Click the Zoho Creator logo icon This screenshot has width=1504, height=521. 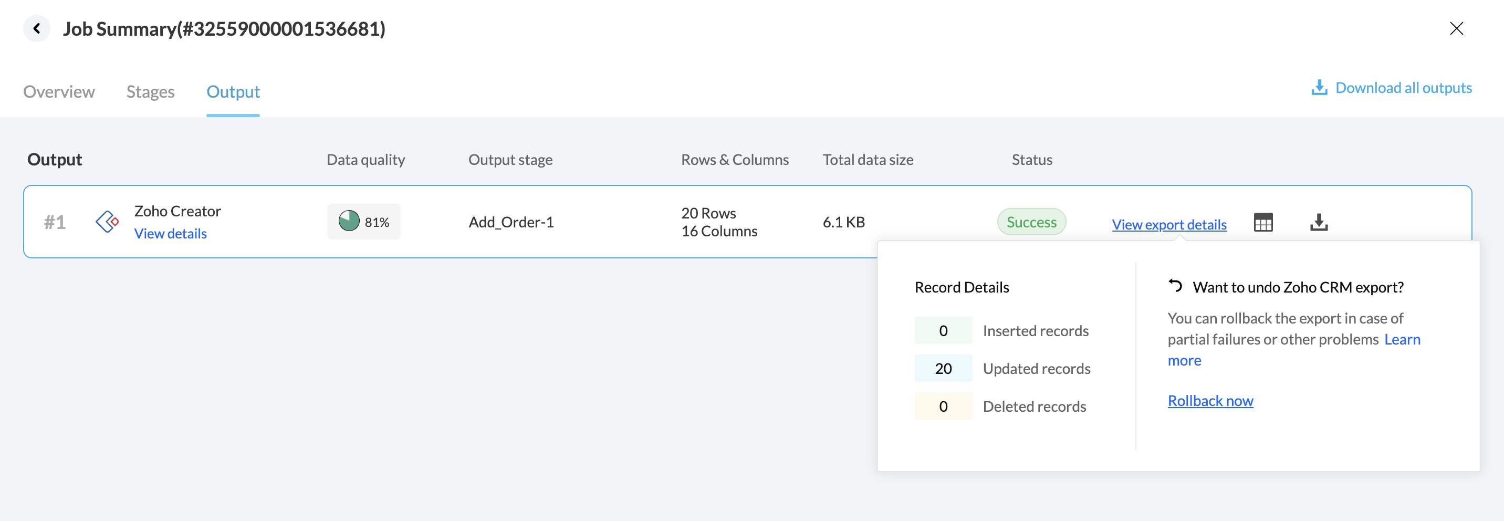point(108,222)
